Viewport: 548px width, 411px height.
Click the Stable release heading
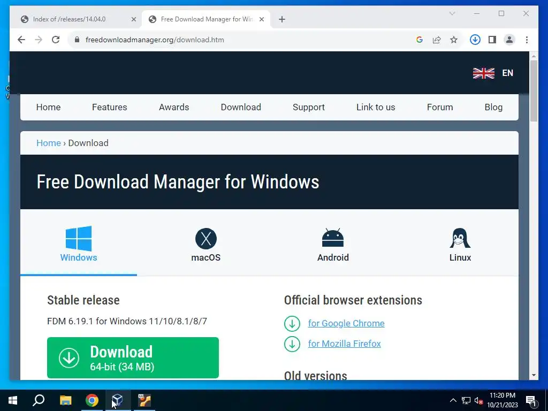click(x=83, y=300)
